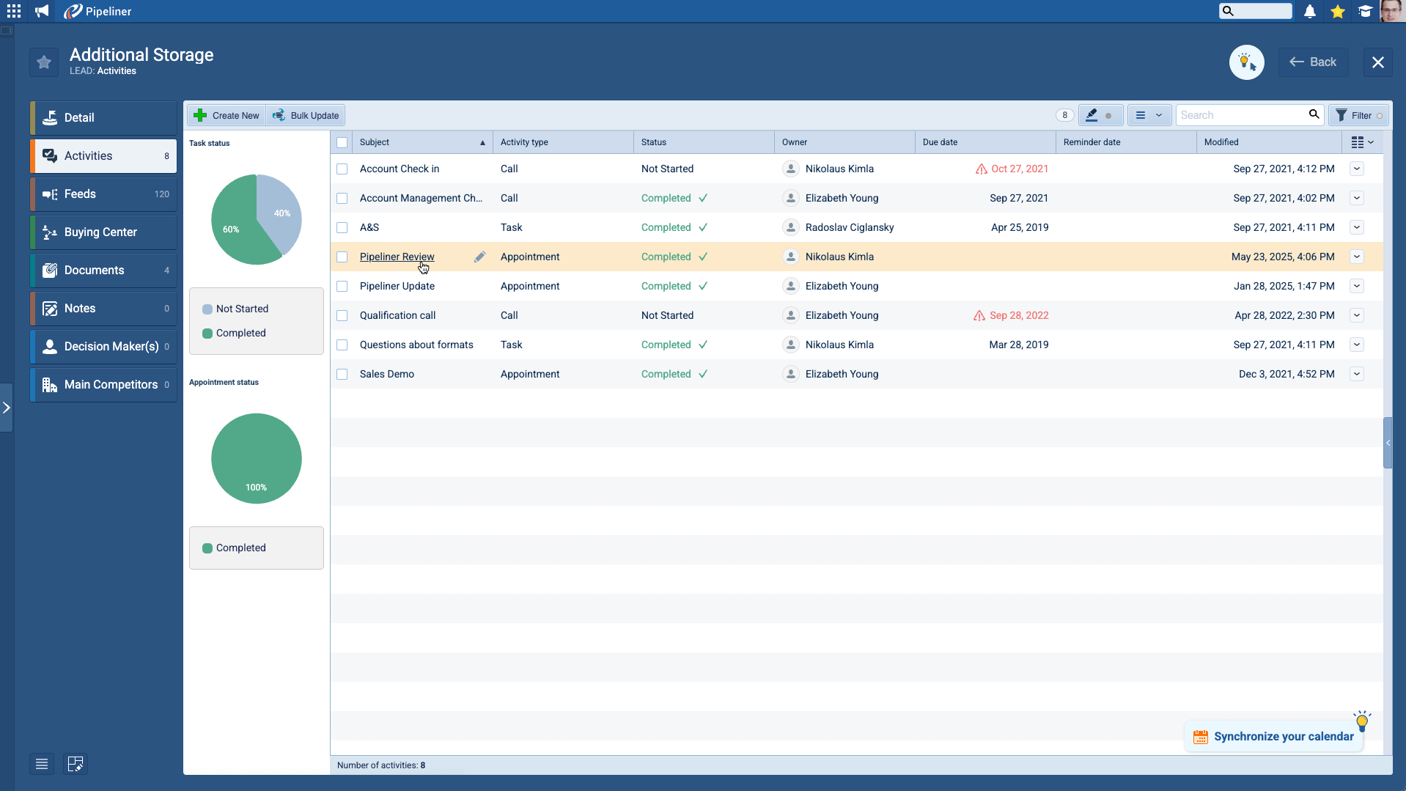Open the Pipeliner Review activity link
Viewport: 1406px width, 791px height.
point(397,257)
